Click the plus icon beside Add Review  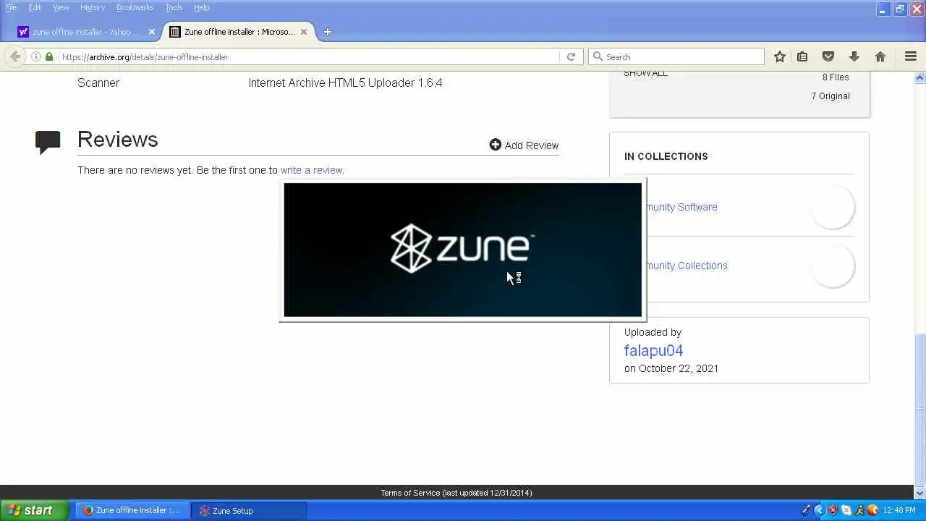(496, 145)
